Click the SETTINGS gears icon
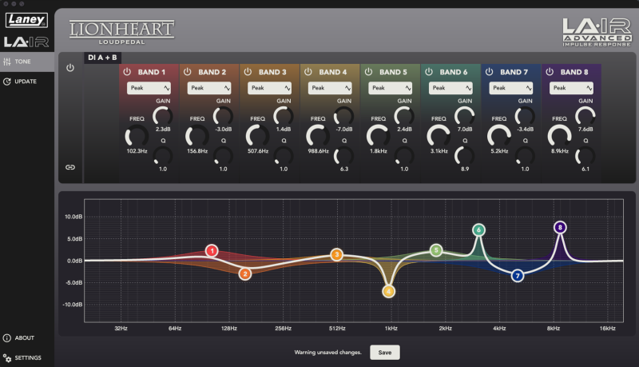The height and width of the screenshot is (367, 639). point(7,358)
